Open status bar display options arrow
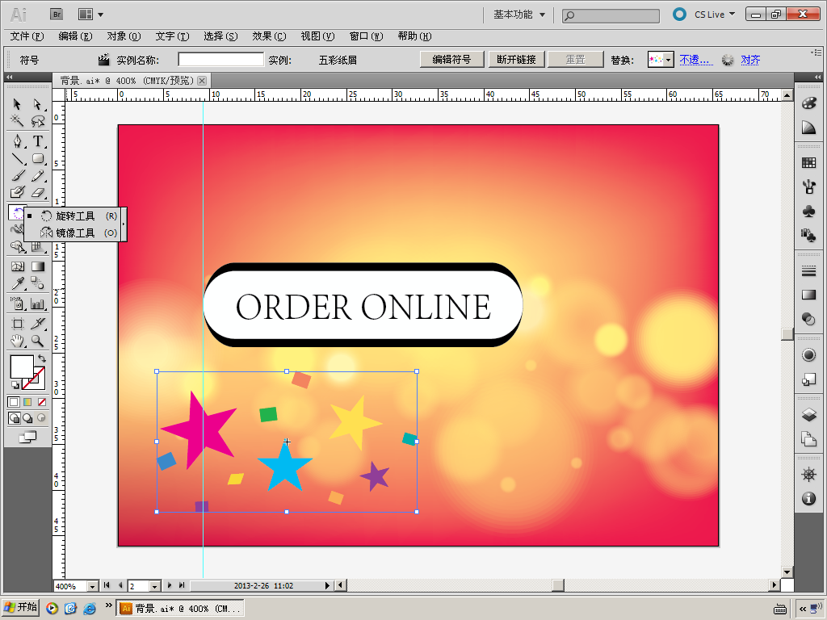Screen dimensions: 827x620 tap(328, 585)
